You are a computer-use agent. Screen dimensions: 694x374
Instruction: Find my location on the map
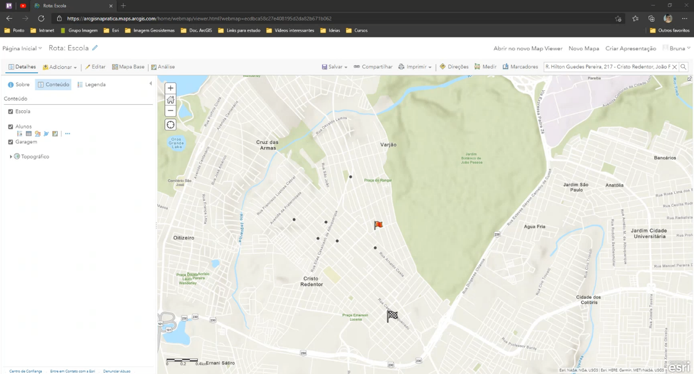(x=170, y=125)
